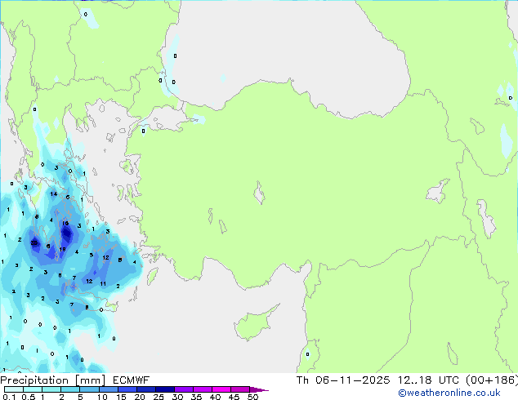The image size is (518, 400).
Task: Click the "[mm]" unit label
Action: [x=91, y=380]
